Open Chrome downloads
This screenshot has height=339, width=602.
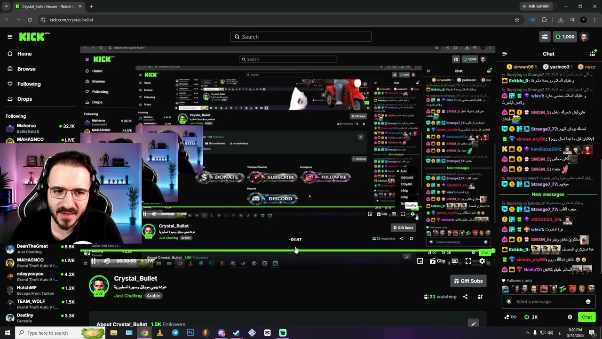(x=561, y=20)
